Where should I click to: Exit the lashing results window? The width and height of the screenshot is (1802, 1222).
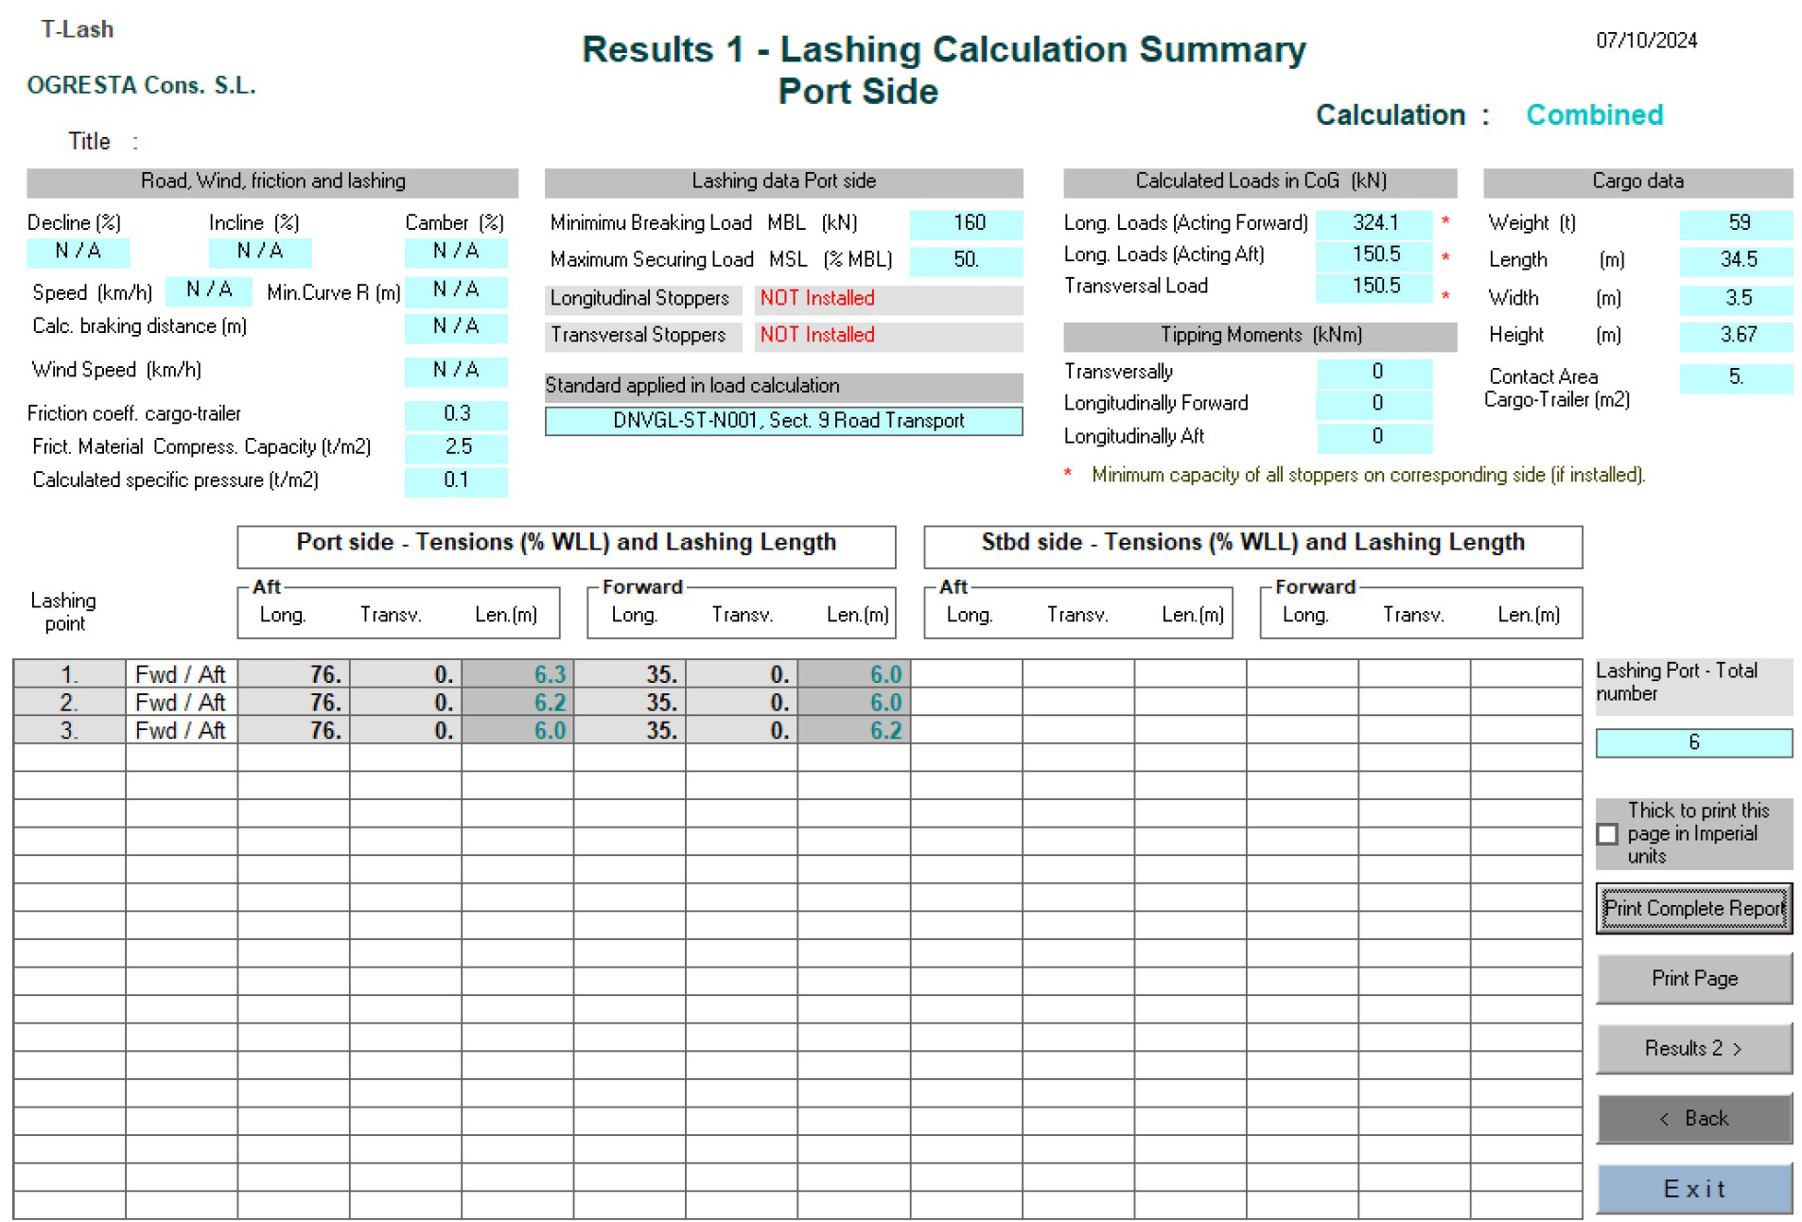[x=1693, y=1189]
